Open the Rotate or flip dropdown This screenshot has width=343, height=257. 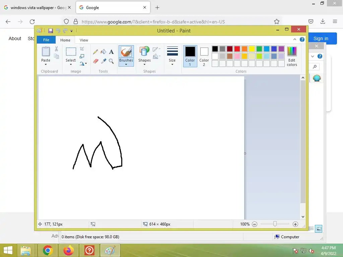(x=83, y=64)
